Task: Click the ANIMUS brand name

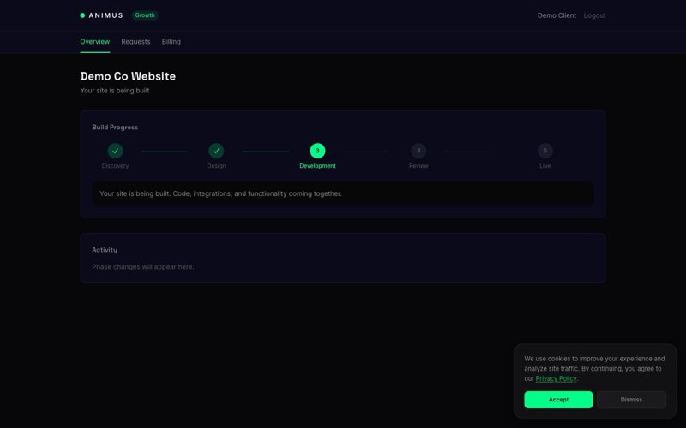Action: click(x=105, y=15)
